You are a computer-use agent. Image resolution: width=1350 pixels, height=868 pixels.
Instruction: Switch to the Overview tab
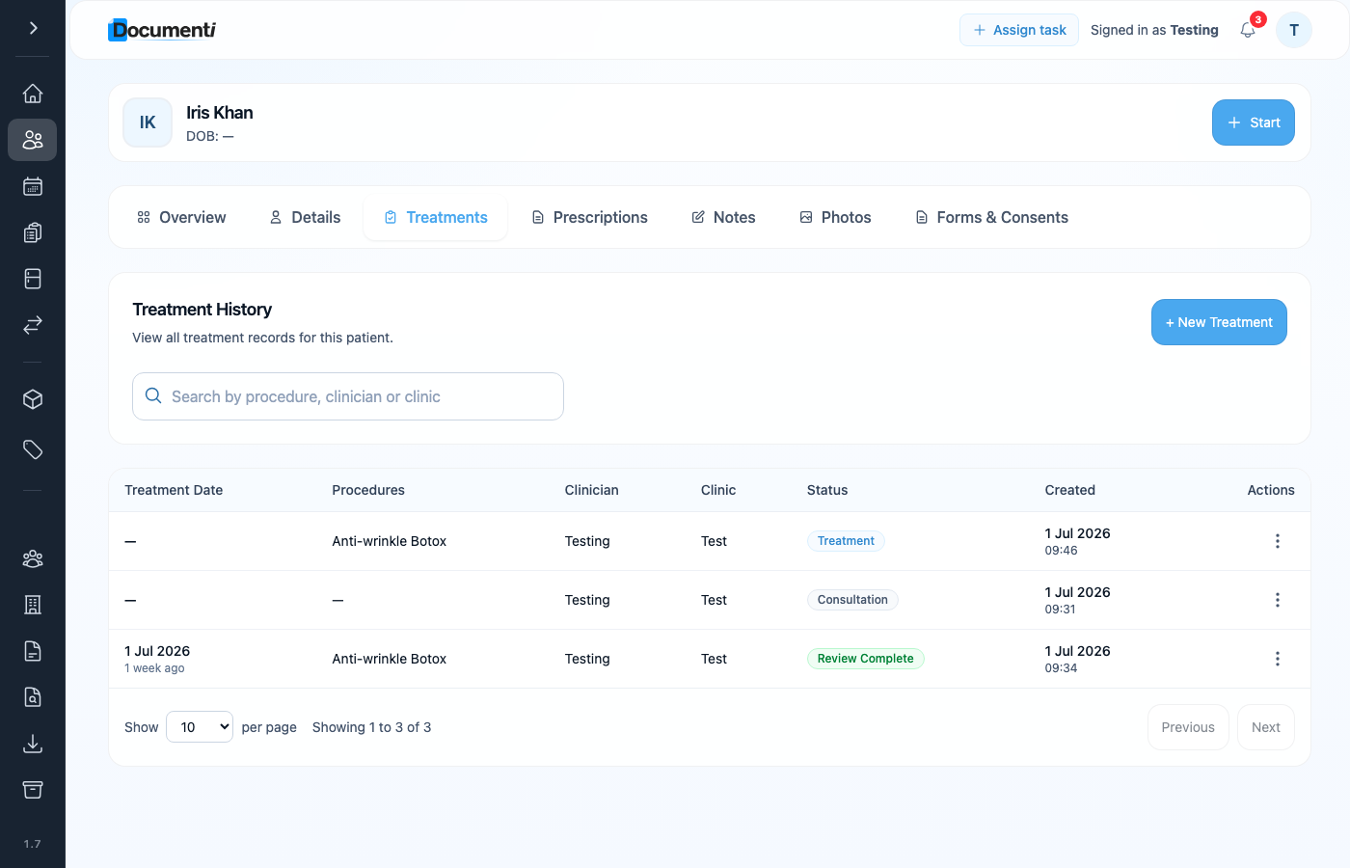click(x=181, y=217)
